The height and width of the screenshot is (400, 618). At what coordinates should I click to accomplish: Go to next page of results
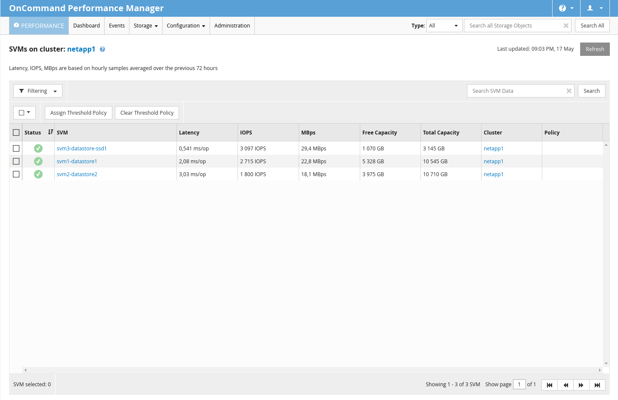click(581, 385)
